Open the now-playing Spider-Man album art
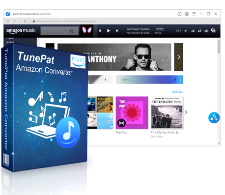Image resolution: width=225 pixels, height=195 pixels. 87,30
